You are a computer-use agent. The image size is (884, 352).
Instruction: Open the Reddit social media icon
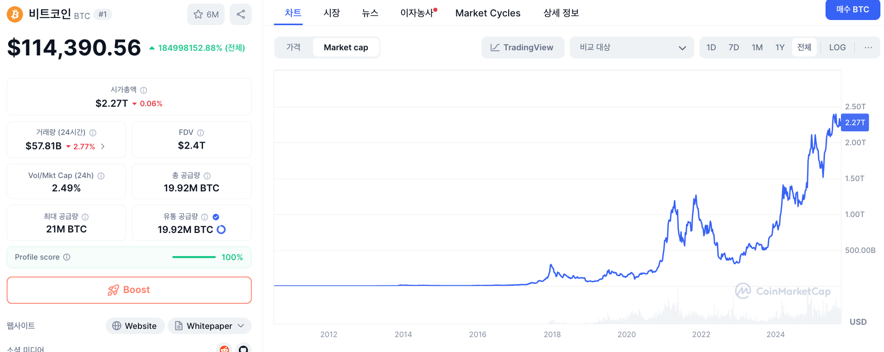pos(224,348)
